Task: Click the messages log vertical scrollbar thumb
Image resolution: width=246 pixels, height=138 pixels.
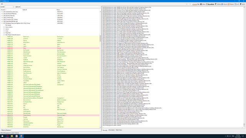Action: pos(244,124)
